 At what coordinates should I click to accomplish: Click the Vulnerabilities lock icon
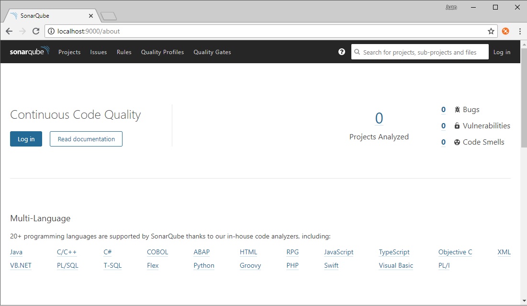pos(457,126)
